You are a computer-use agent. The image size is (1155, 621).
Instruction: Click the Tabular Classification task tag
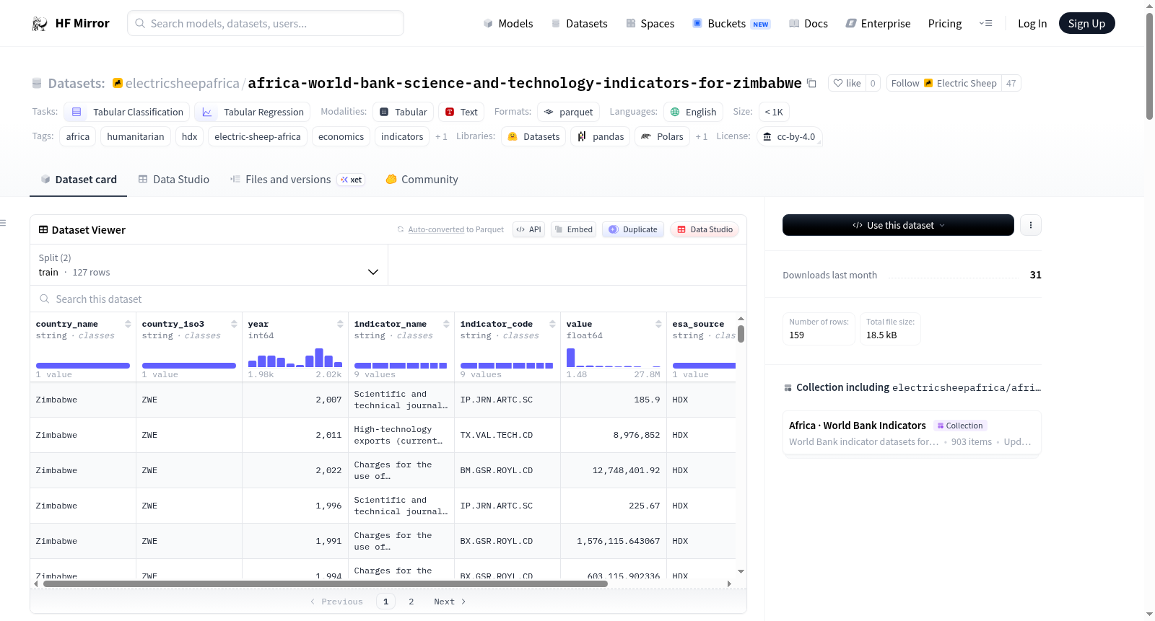(127, 112)
